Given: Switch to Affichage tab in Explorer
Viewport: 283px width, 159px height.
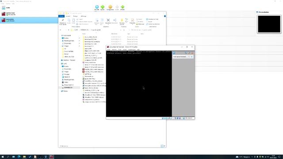Looking at the screenshot, I should [x=84, y=16].
